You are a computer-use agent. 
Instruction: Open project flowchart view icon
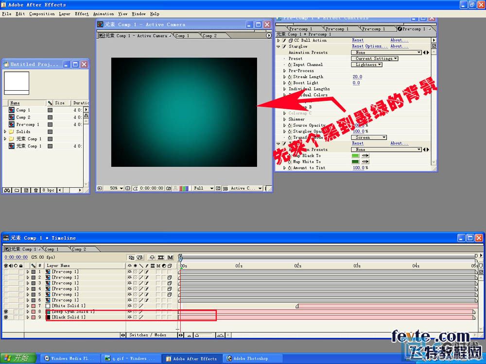(86, 115)
